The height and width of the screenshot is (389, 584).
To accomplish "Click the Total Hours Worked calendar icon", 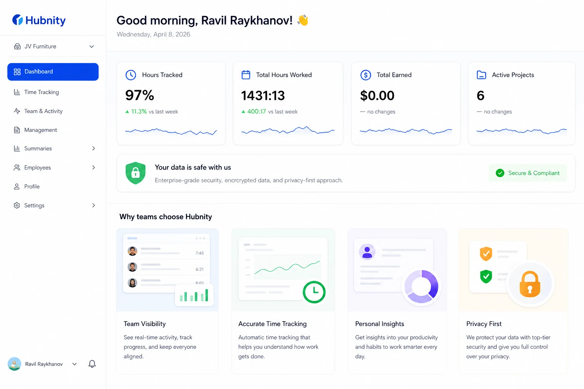I will pyautogui.click(x=246, y=75).
